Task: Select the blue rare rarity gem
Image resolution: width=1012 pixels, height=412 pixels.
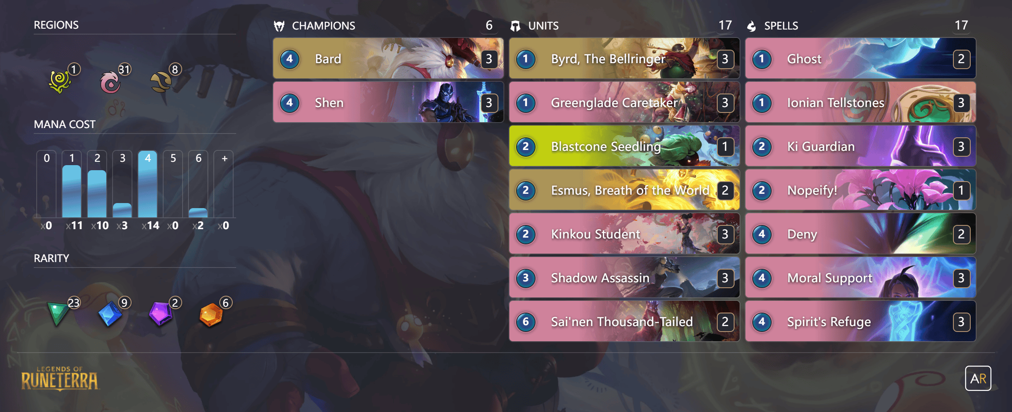Action: coord(110,314)
